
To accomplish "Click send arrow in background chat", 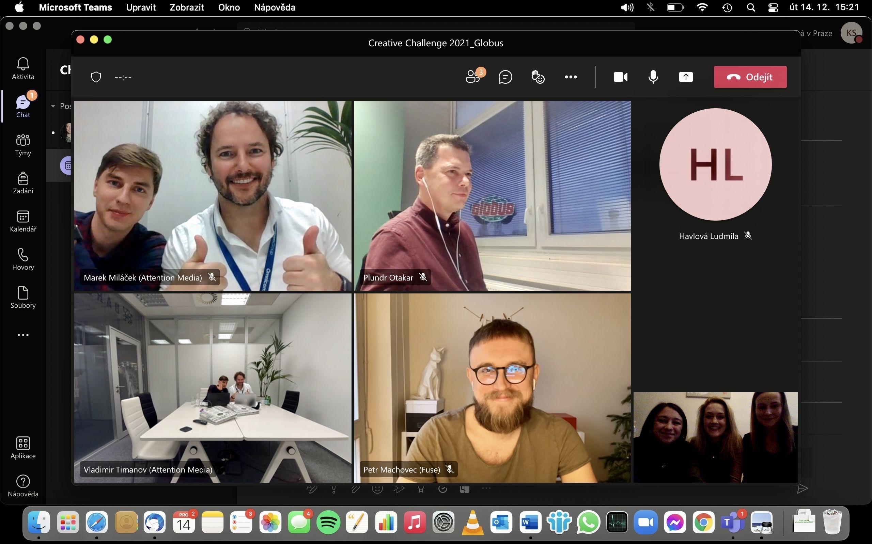I will pyautogui.click(x=803, y=489).
